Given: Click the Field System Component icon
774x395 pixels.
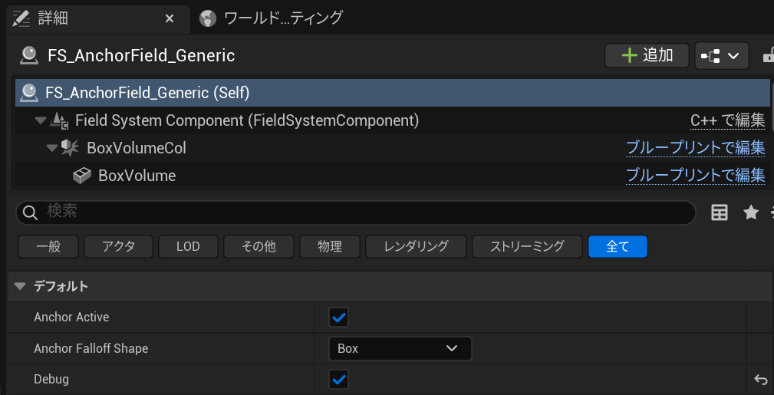Looking at the screenshot, I should [x=59, y=120].
